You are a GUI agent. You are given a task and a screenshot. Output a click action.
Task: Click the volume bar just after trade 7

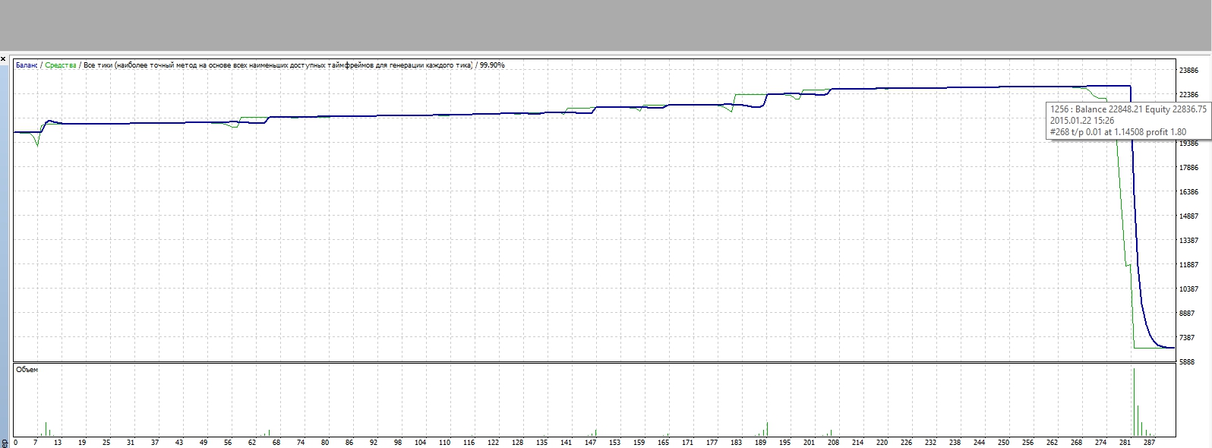[x=46, y=429]
